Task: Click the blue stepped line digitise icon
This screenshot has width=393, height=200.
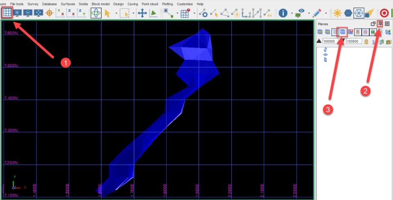Action: (246, 13)
